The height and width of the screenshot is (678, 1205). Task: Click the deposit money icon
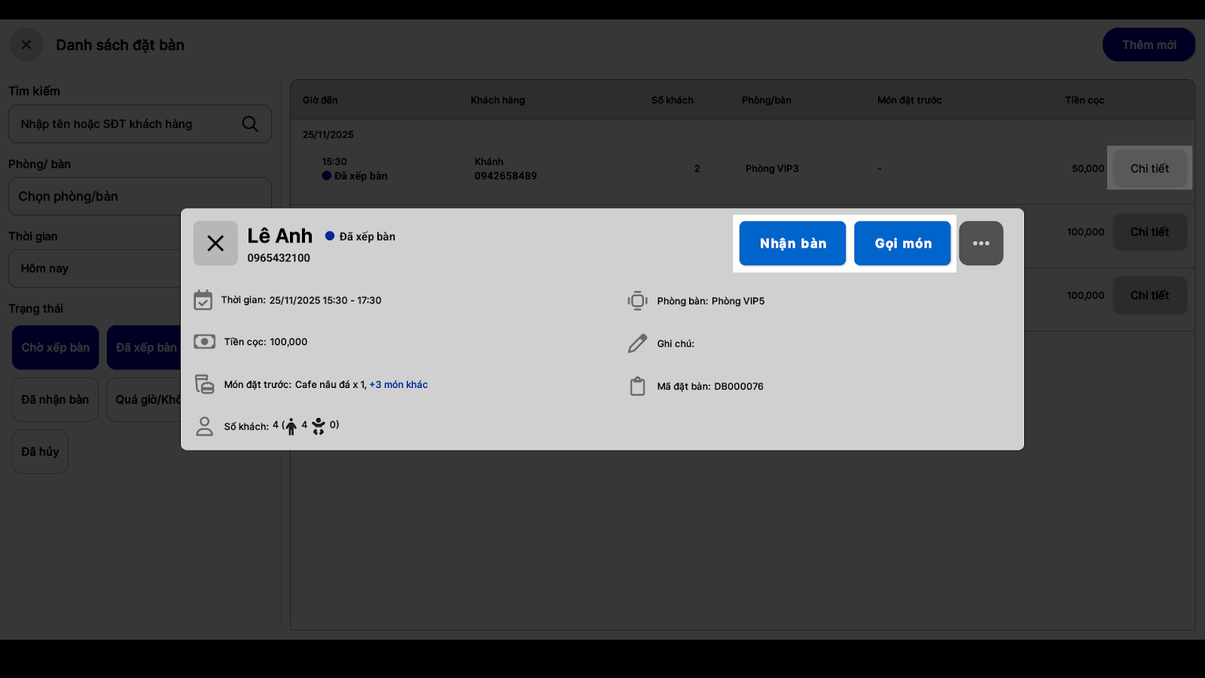(204, 342)
